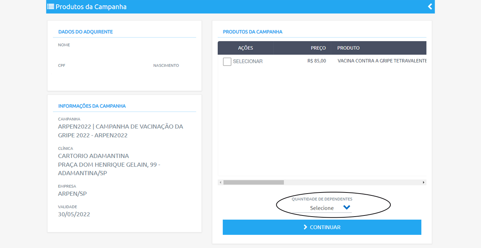This screenshot has width=481, height=248.
Task: Click the right arrow of the horizontal scrollbar
Action: [424, 182]
